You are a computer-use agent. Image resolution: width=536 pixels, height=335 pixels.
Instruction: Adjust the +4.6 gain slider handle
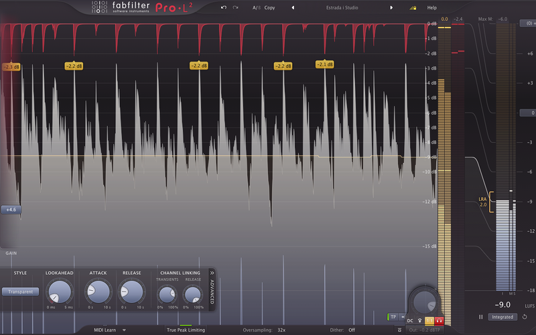pyautogui.click(x=11, y=210)
